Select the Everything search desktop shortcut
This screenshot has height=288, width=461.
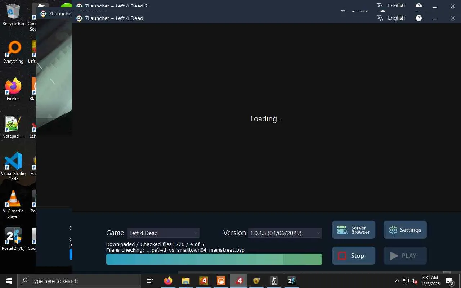pyautogui.click(x=13, y=52)
